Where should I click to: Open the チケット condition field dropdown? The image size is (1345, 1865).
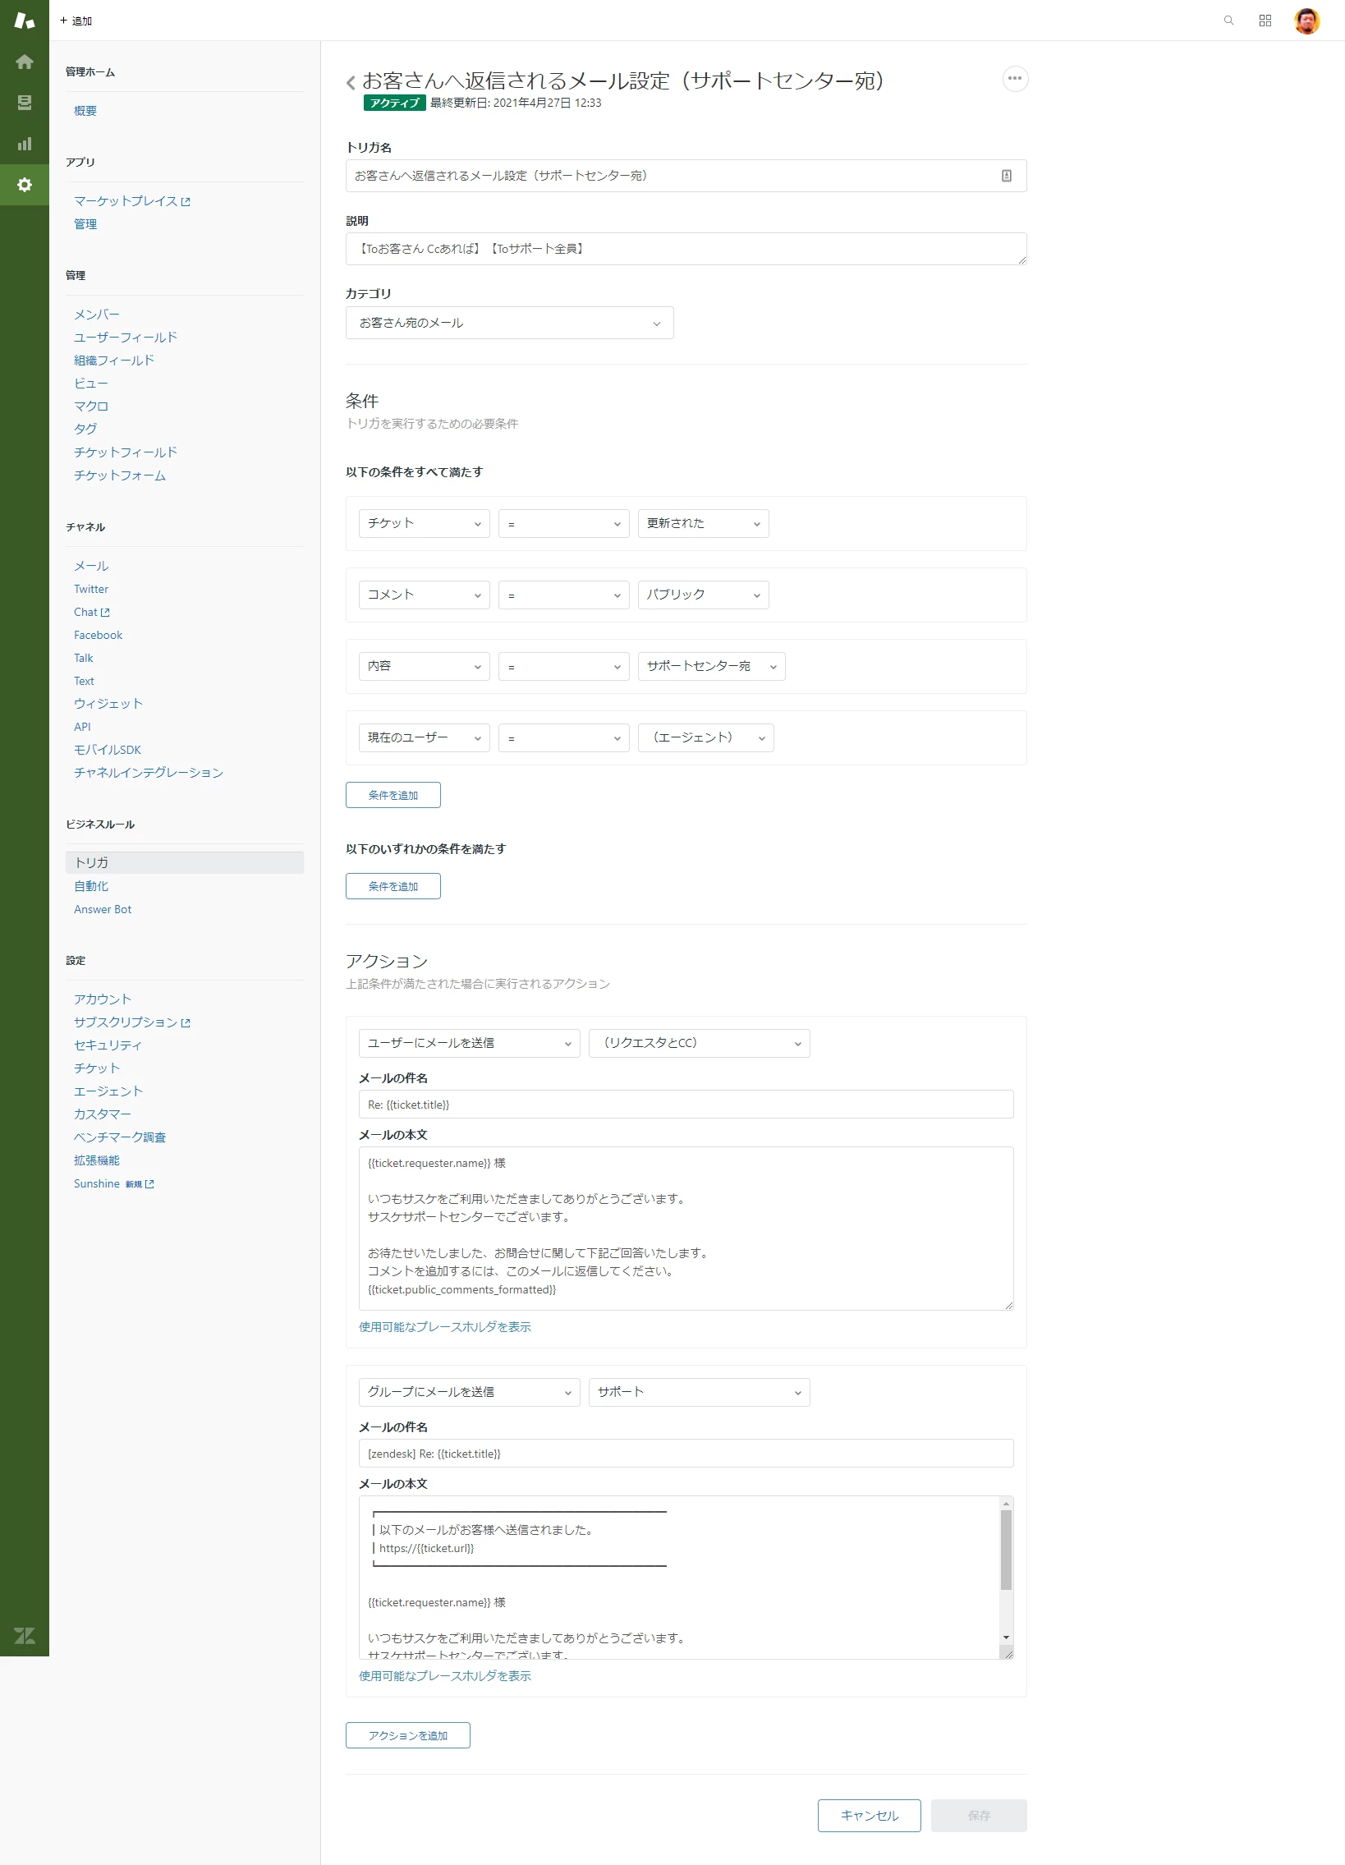click(425, 524)
